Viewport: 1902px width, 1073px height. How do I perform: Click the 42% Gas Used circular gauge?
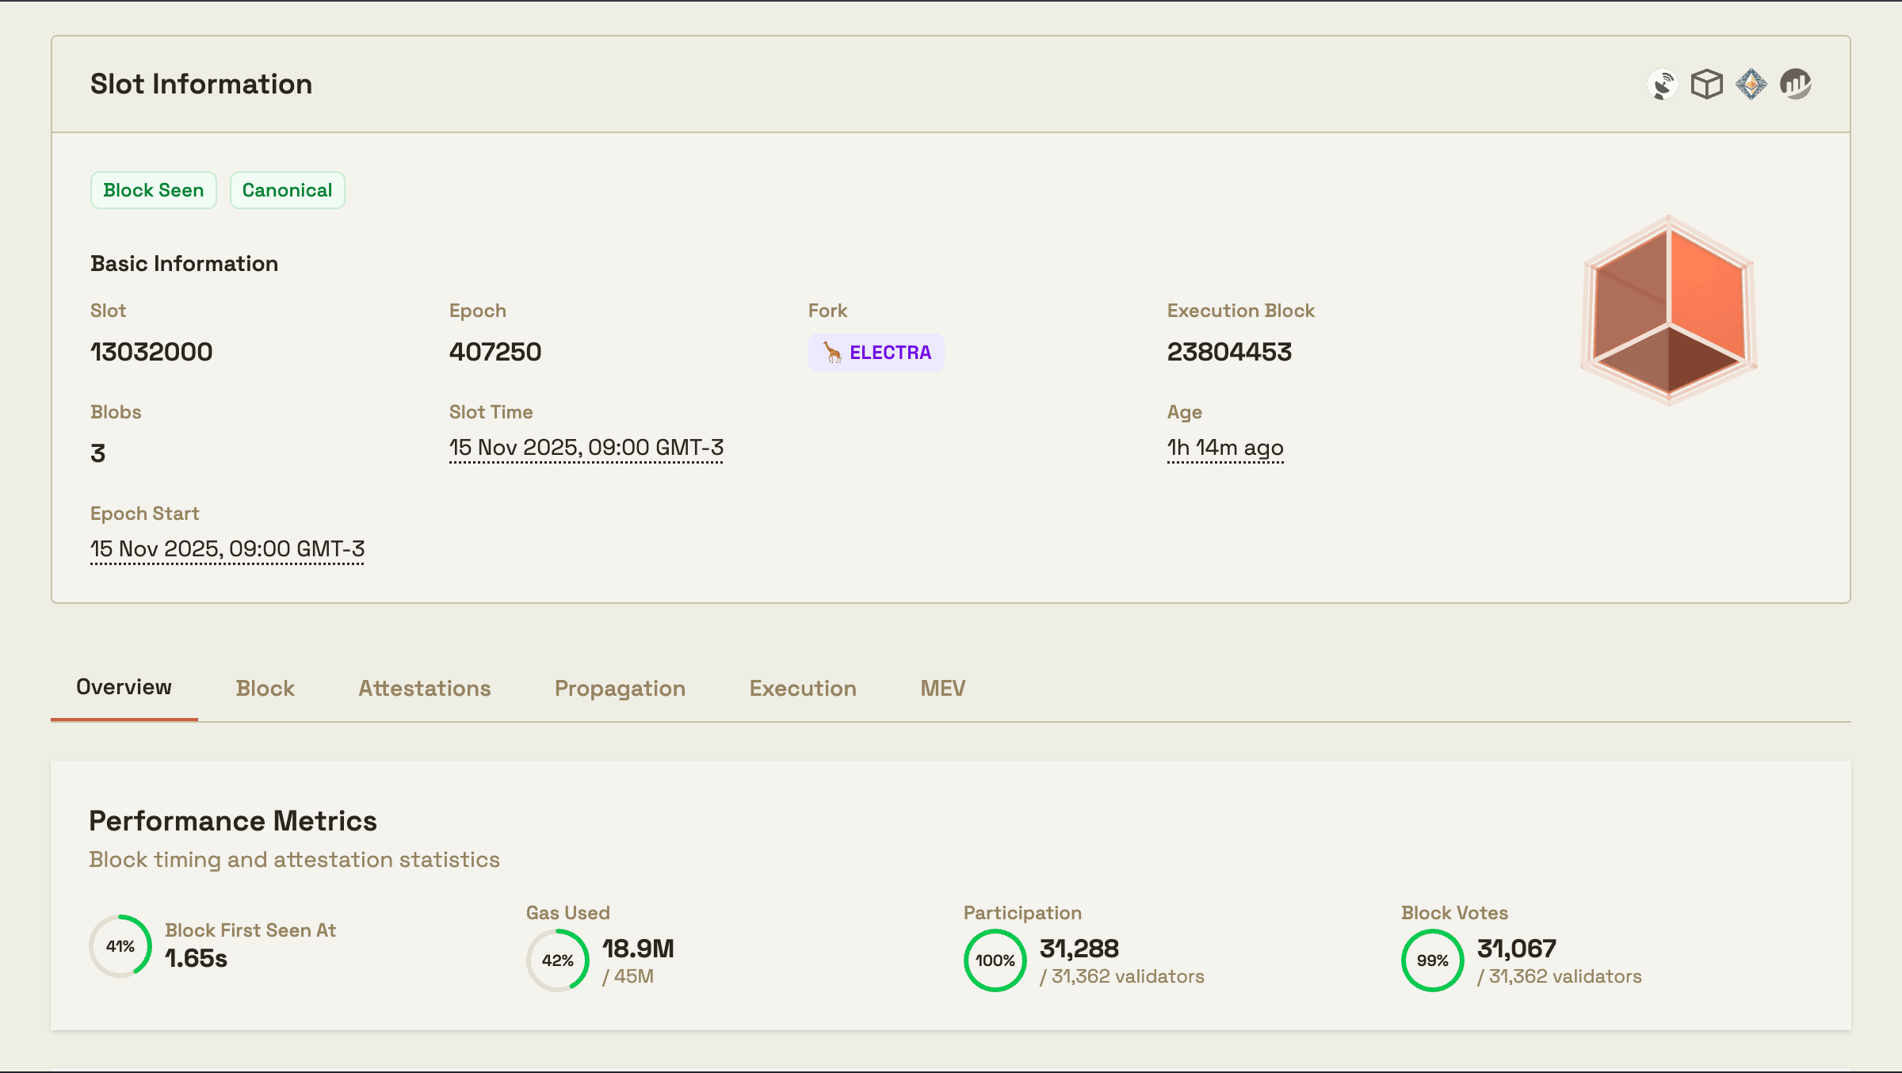(x=558, y=960)
